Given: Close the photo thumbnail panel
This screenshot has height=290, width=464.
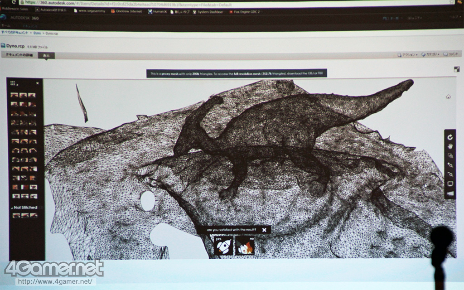Looking at the screenshot, I should 37,83.
